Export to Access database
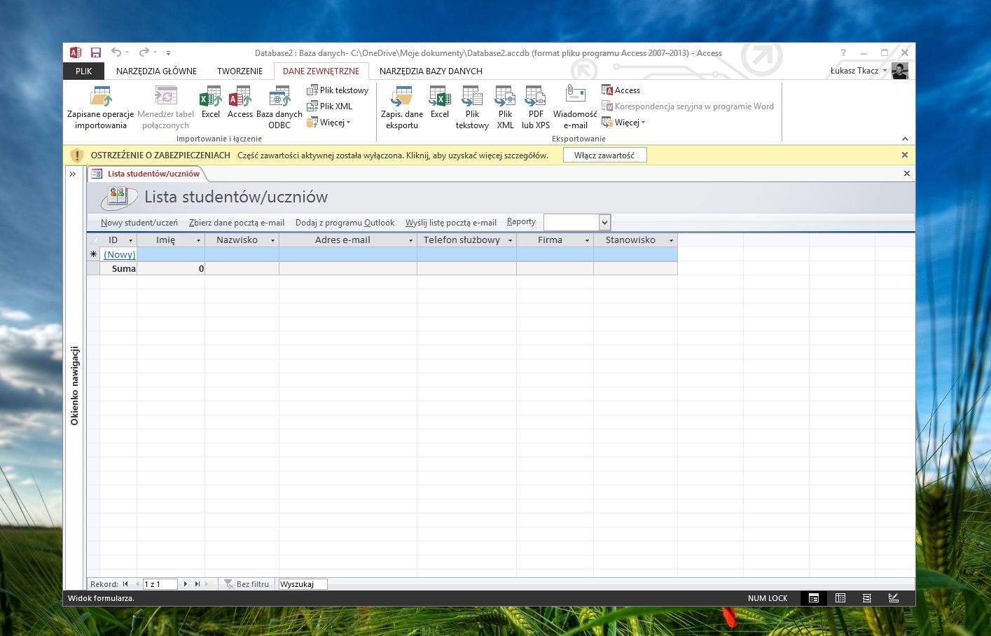This screenshot has height=636, width=991. pos(621,90)
